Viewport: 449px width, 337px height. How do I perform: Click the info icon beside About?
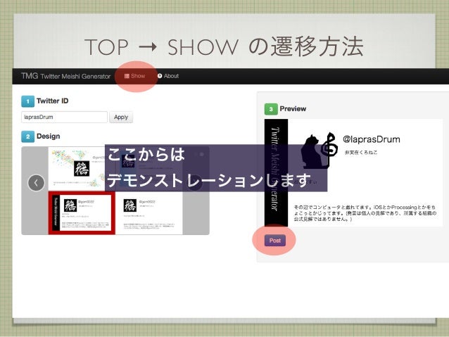160,76
